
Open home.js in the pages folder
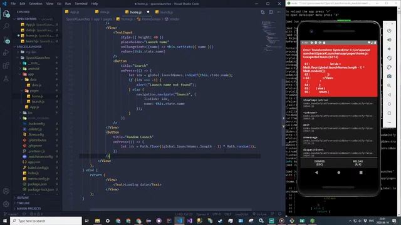click(x=38, y=96)
